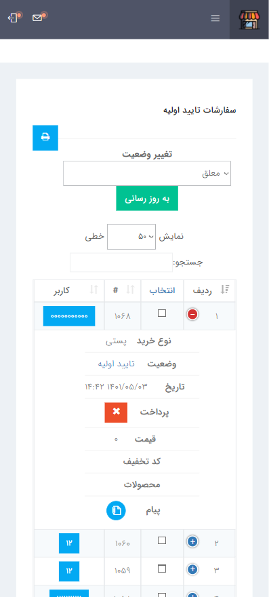
Task: Collapse row 1 with red minus
Action: [x=192, y=315]
